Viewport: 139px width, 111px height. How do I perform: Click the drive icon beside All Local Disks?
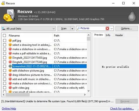coord(4,28)
